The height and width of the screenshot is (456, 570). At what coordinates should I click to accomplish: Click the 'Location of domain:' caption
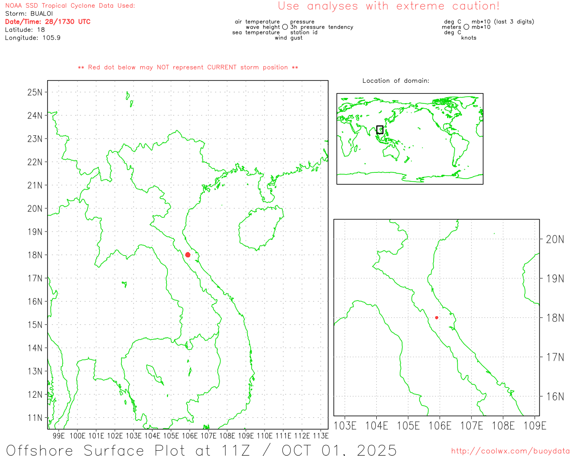pos(396,81)
